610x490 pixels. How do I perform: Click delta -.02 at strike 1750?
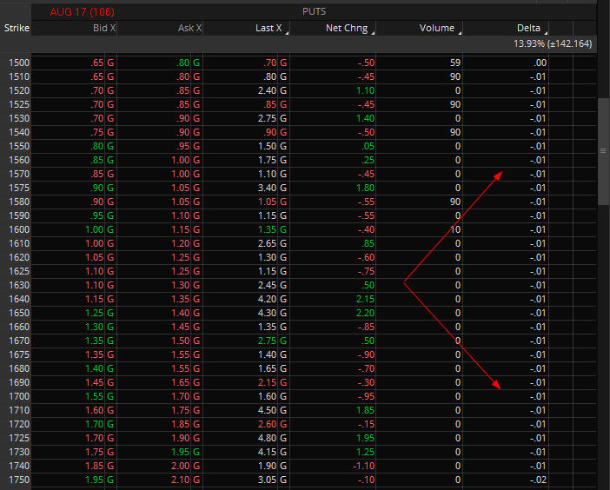538,480
